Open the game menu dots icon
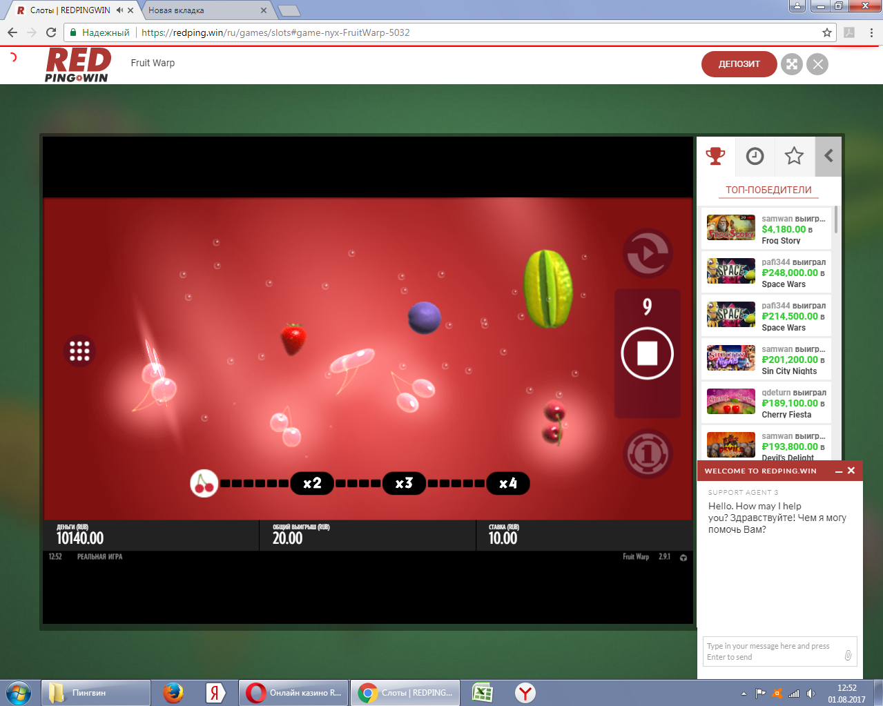This screenshot has width=883, height=706. (x=79, y=351)
